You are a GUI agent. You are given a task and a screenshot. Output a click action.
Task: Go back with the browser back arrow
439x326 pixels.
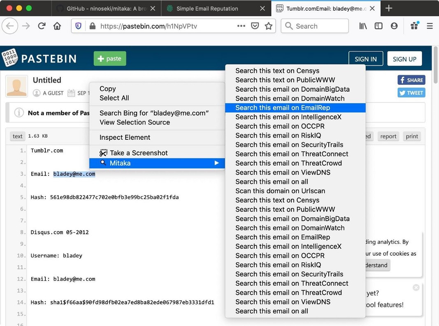(x=10, y=26)
